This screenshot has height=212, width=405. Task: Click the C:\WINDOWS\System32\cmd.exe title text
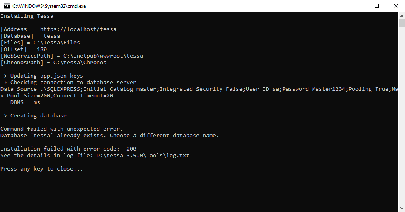49,6
